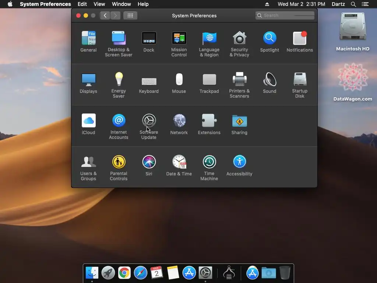Minimize the System Preferences window
Screen dimensions: 377x283
[x=85, y=15]
